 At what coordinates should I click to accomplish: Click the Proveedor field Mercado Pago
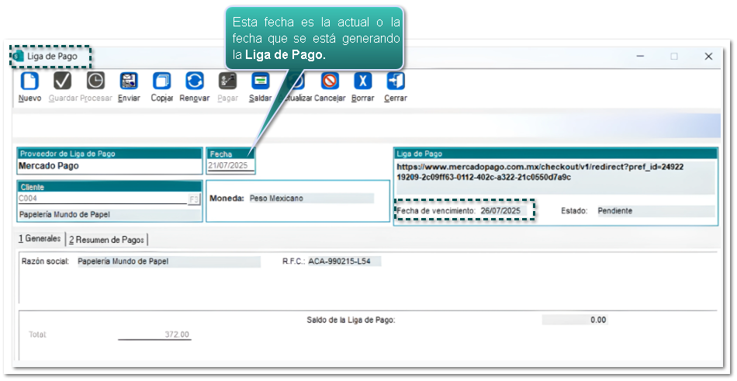coord(109,166)
